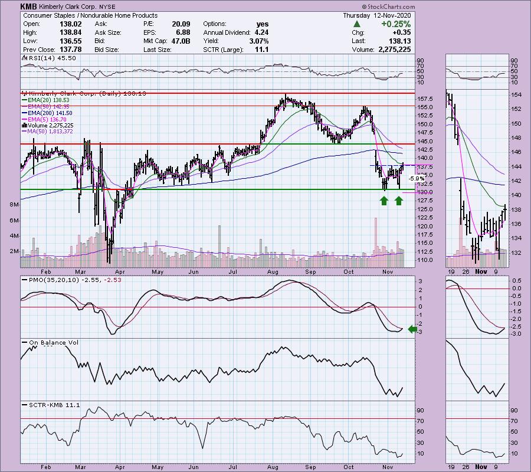Click the Bid Size label
The height and width of the screenshot is (472, 531).
pos(107,50)
